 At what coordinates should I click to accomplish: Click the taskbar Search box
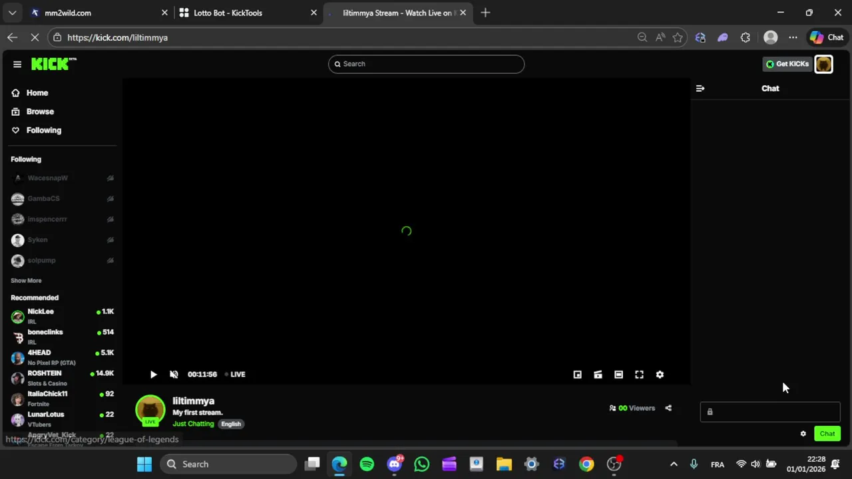[x=228, y=464]
